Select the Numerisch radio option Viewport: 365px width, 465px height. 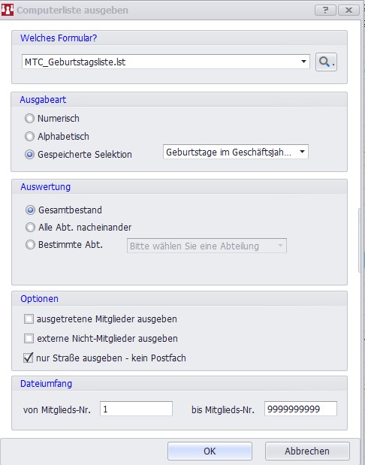[x=29, y=119]
